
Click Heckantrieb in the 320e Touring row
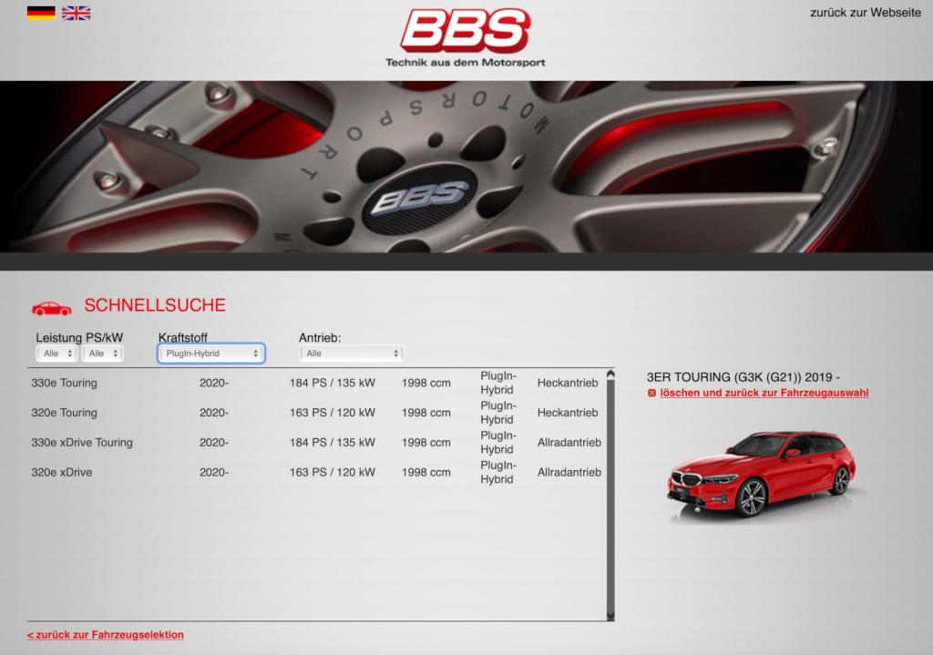click(x=568, y=413)
